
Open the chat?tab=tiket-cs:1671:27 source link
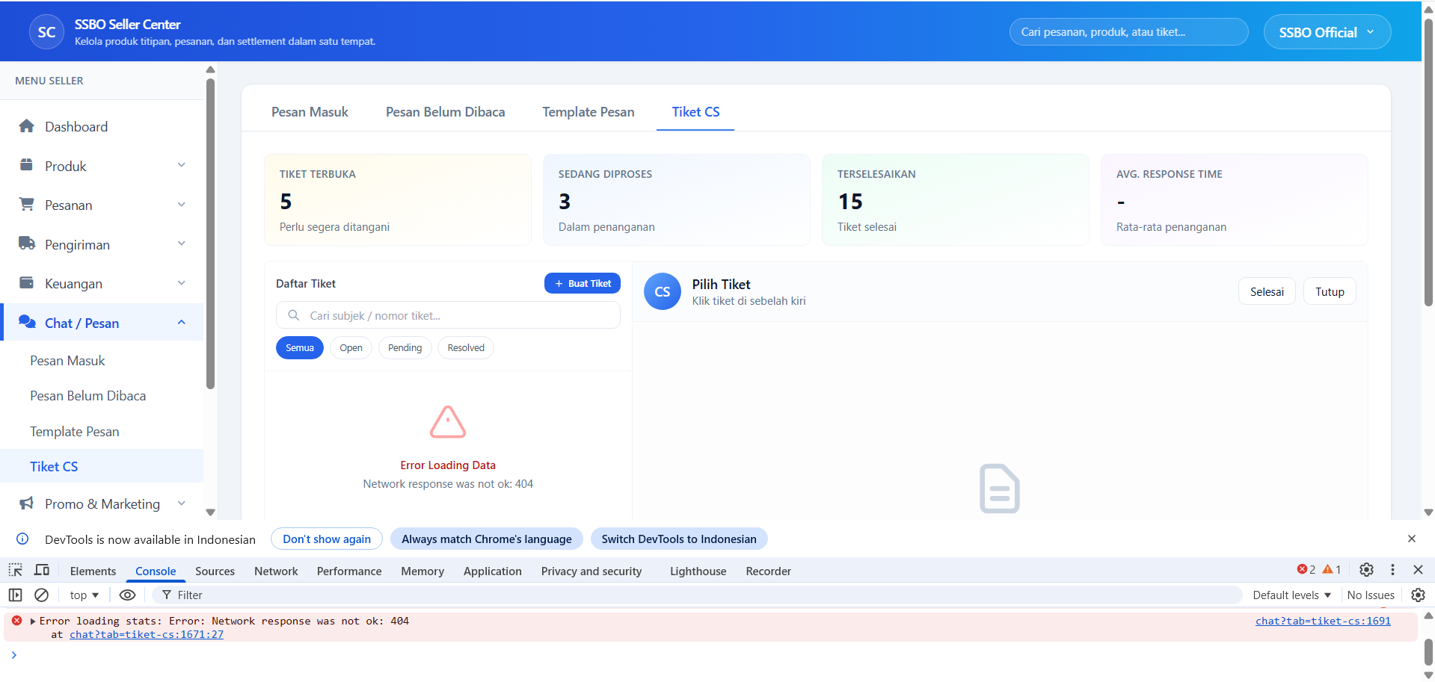(147, 634)
